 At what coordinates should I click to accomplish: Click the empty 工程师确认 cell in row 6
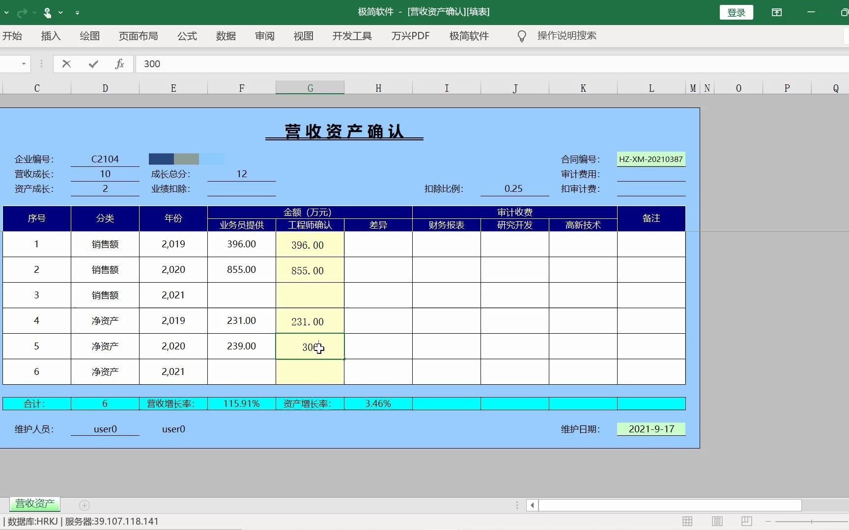click(310, 372)
